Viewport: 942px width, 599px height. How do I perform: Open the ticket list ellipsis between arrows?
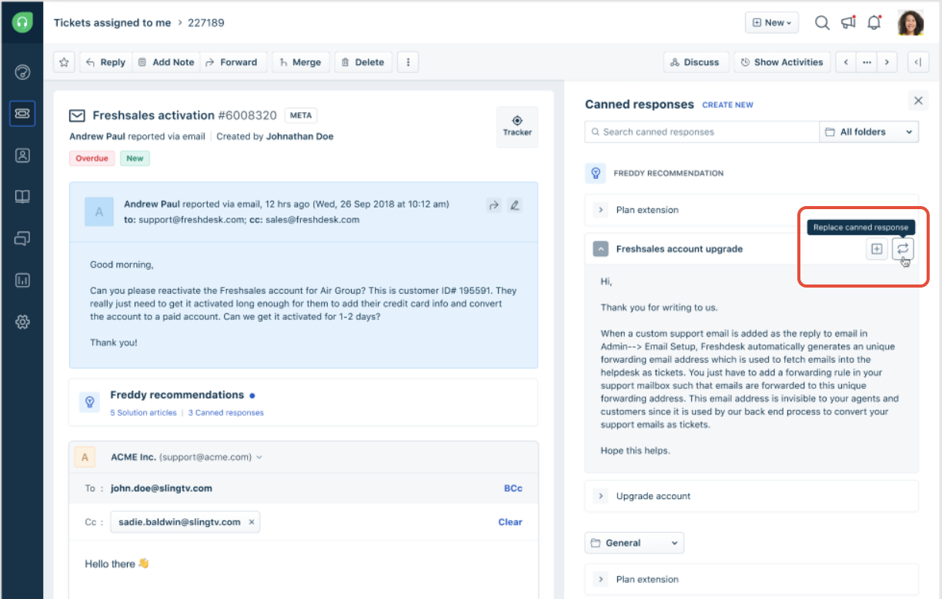click(x=867, y=62)
